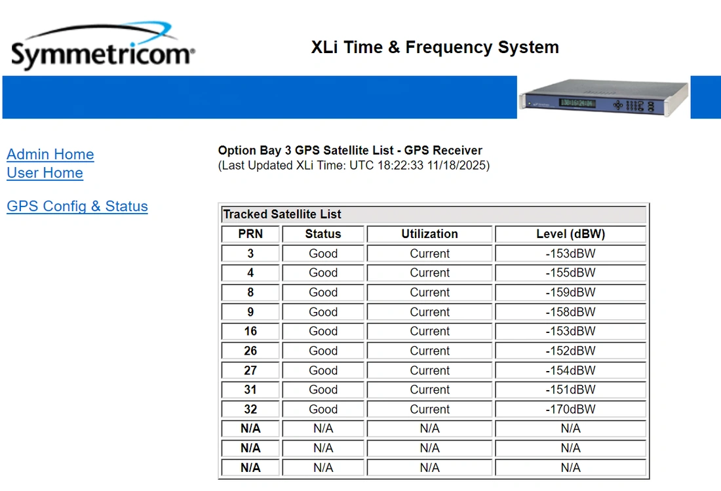Viewport: 721px width, 491px height.
Task: Select the PRN 31 cell
Action: pos(250,389)
